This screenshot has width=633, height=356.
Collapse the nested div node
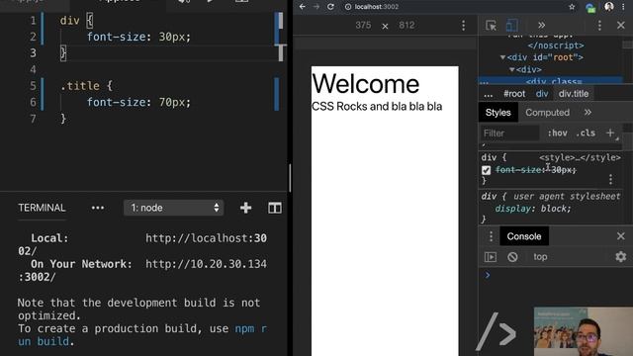point(511,69)
